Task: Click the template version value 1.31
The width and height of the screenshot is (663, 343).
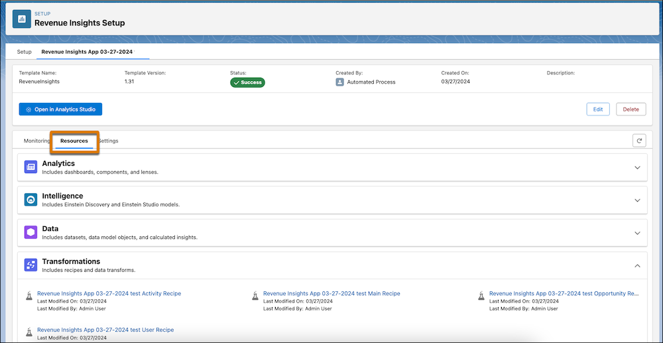Action: (x=129, y=82)
